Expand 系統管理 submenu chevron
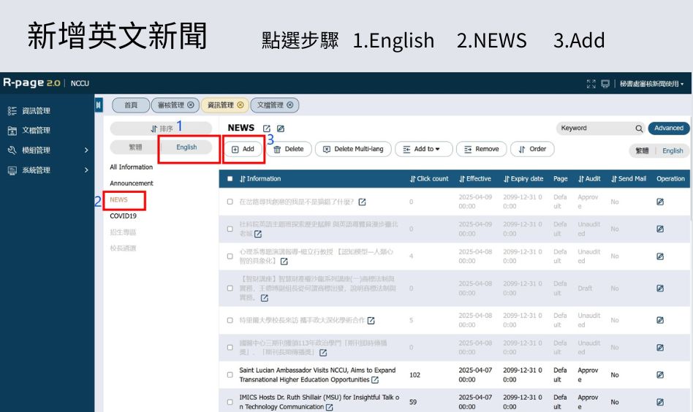This screenshot has height=412, width=693. (x=86, y=170)
